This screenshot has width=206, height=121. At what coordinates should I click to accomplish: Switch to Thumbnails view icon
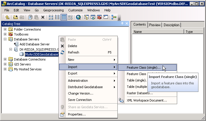point(70,17)
